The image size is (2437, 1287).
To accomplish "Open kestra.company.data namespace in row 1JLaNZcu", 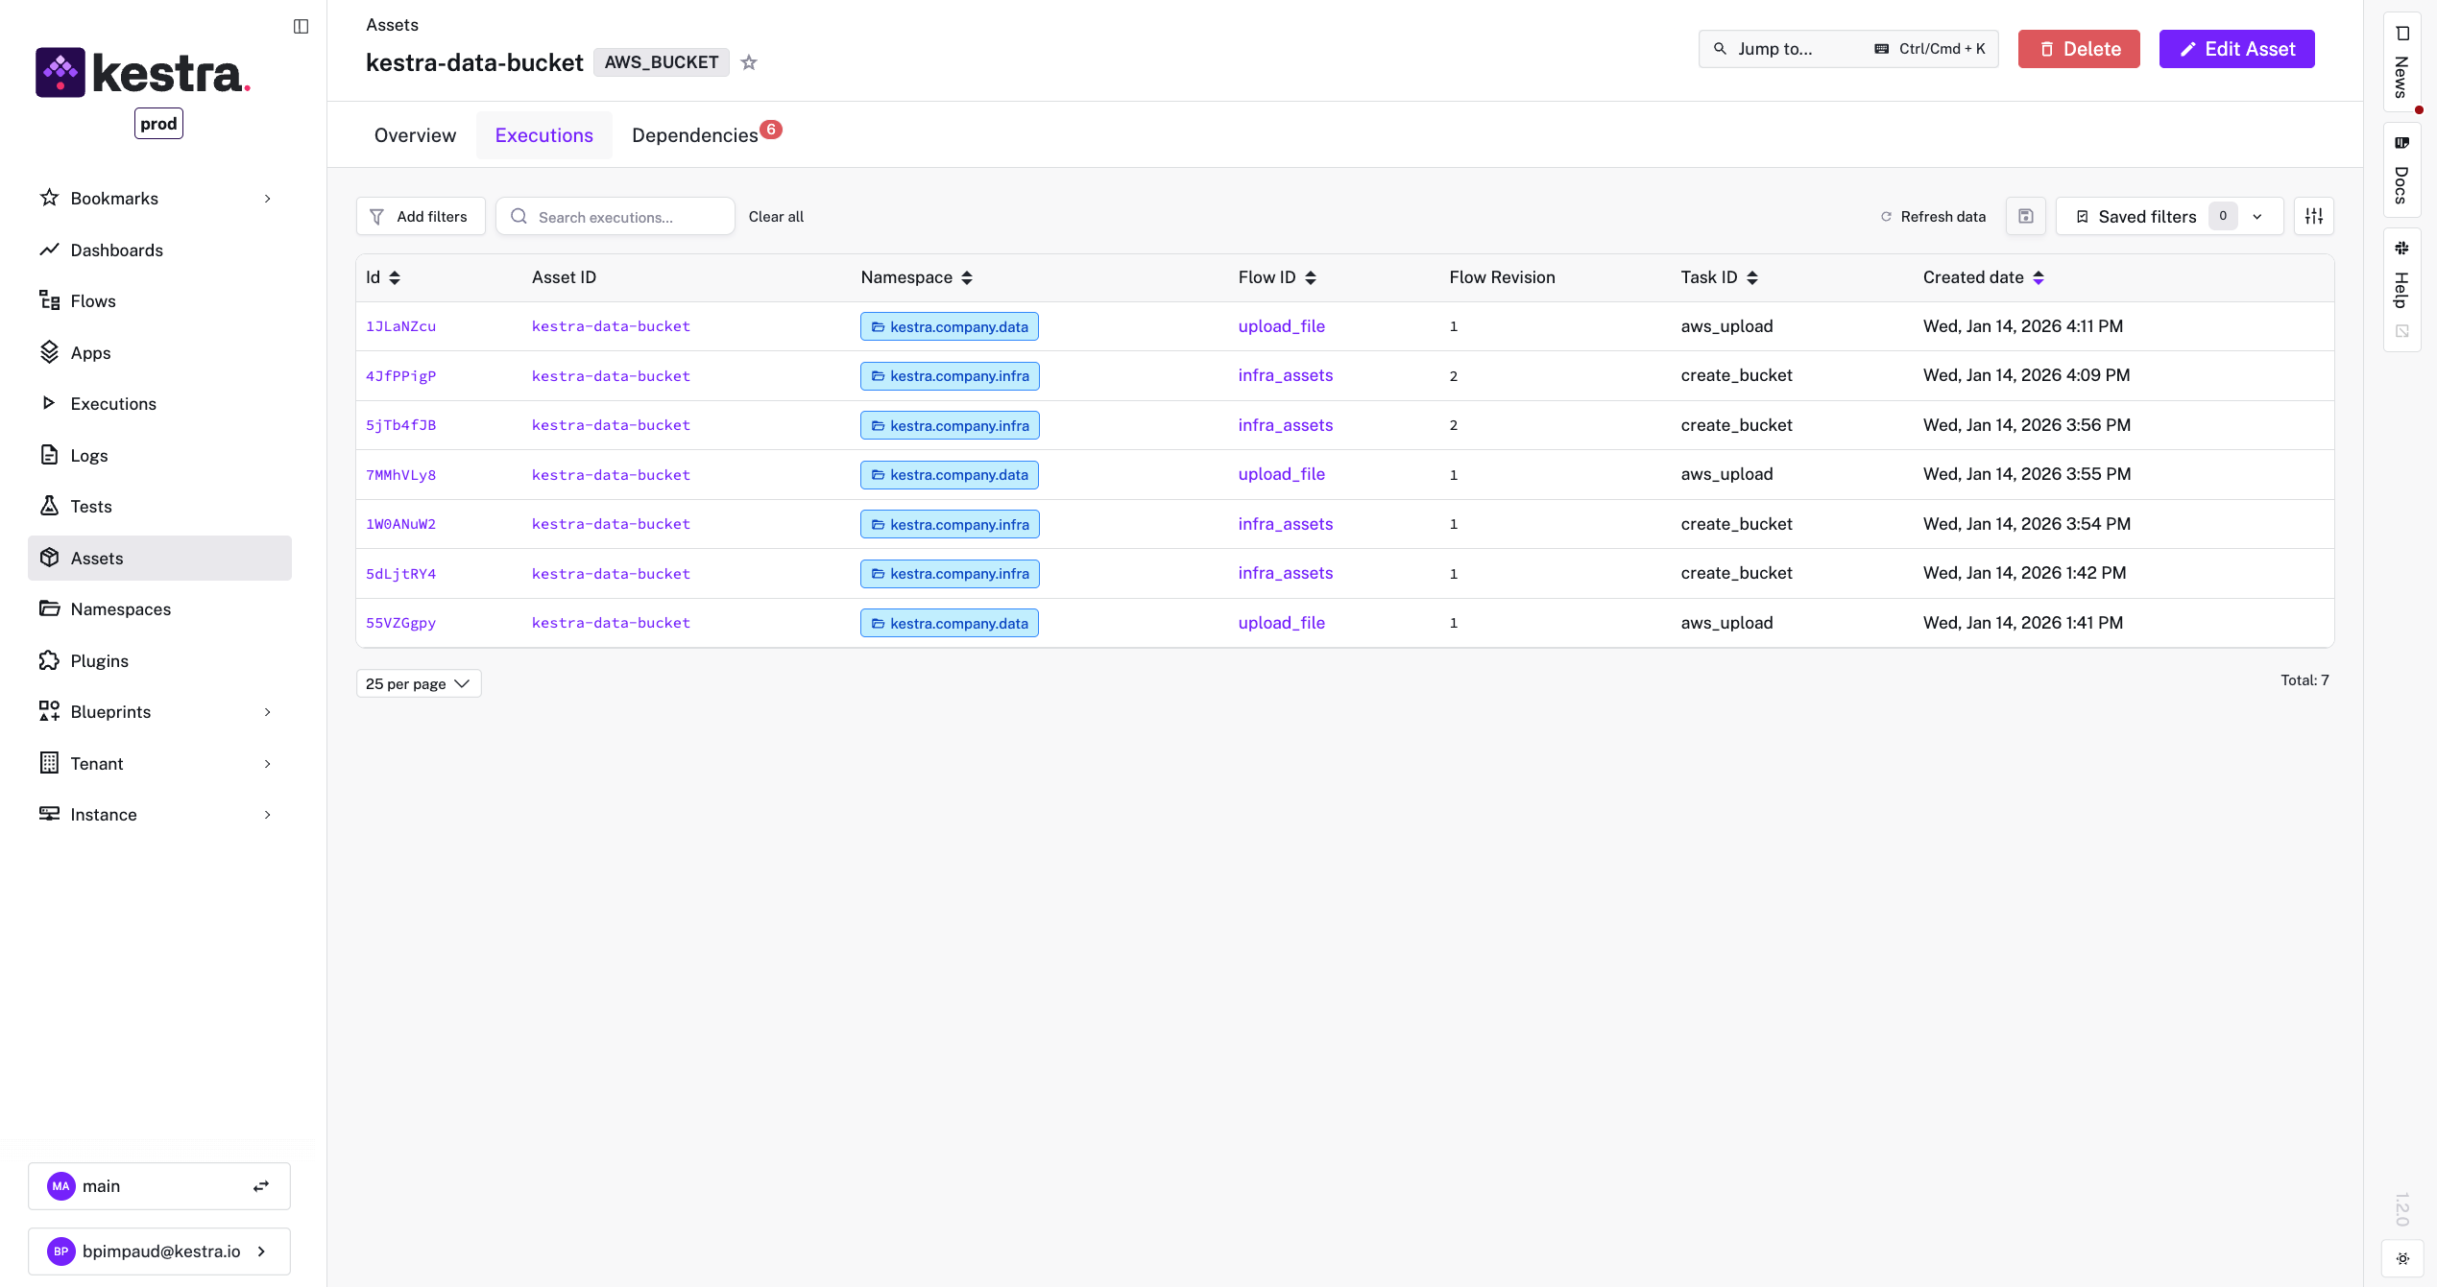I will point(950,326).
